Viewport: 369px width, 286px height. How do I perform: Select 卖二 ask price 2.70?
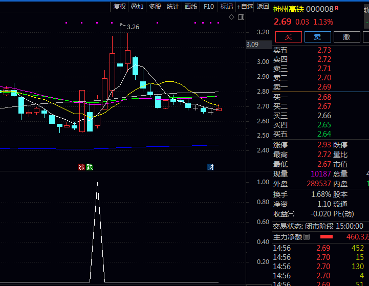click(x=324, y=78)
